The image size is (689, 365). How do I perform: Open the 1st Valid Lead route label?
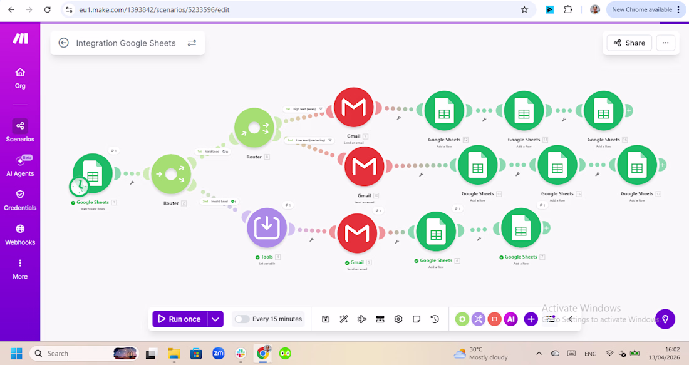(213, 152)
